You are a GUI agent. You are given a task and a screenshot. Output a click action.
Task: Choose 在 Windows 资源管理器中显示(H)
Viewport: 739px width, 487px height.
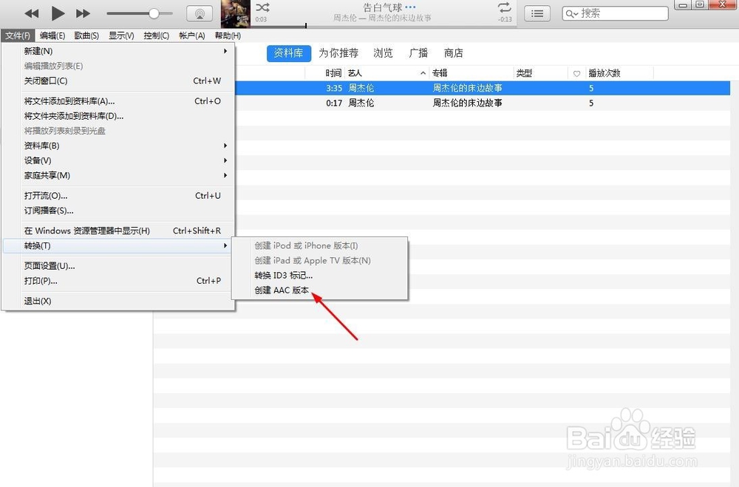(118, 231)
